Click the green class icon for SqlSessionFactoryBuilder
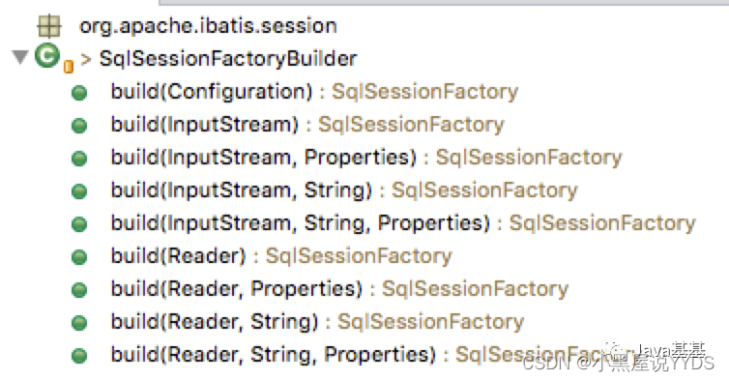729x381 pixels. click(x=47, y=55)
